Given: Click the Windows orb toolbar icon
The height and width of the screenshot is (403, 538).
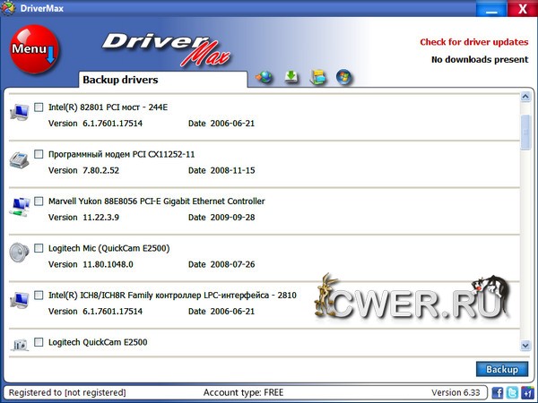Looking at the screenshot, I should pos(344,77).
